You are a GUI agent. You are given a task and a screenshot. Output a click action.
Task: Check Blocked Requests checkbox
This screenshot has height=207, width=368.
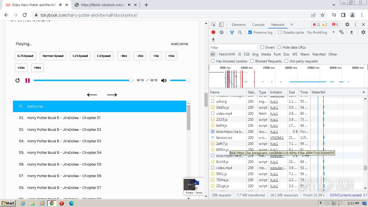click(x=252, y=61)
